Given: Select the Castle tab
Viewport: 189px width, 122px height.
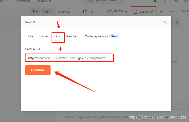Looking at the screenshot, I should click(x=144, y=12).
